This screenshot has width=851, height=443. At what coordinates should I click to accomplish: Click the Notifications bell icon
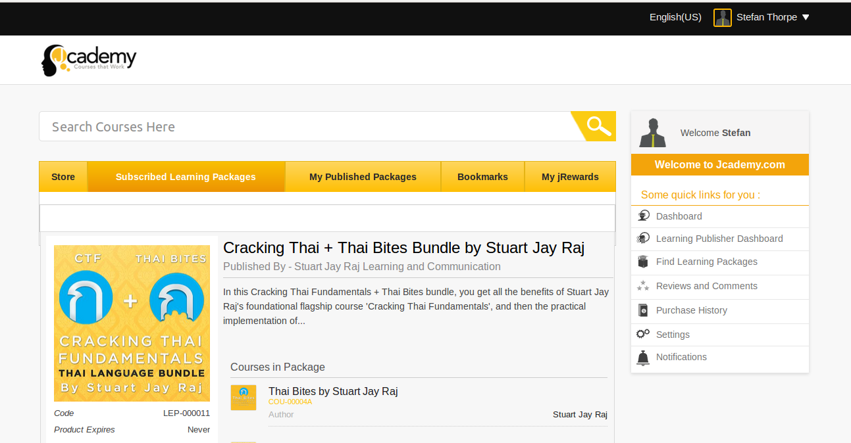pyautogui.click(x=643, y=358)
